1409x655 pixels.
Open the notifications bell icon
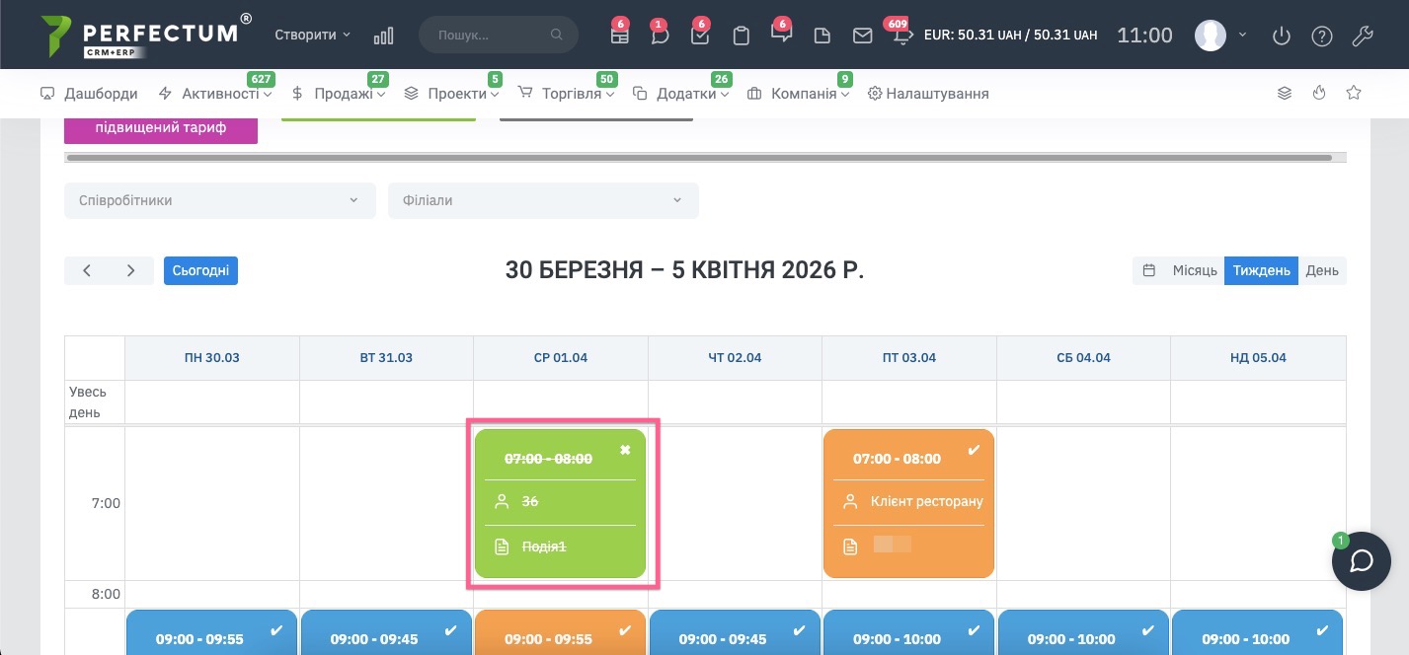pyautogui.click(x=902, y=36)
